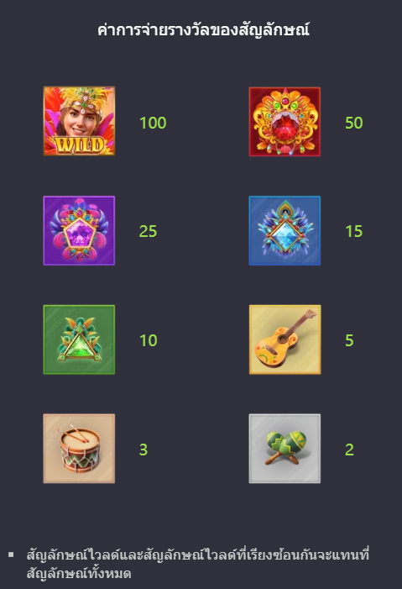Click the 25 payout value
The image size is (402, 589).
coord(148,231)
